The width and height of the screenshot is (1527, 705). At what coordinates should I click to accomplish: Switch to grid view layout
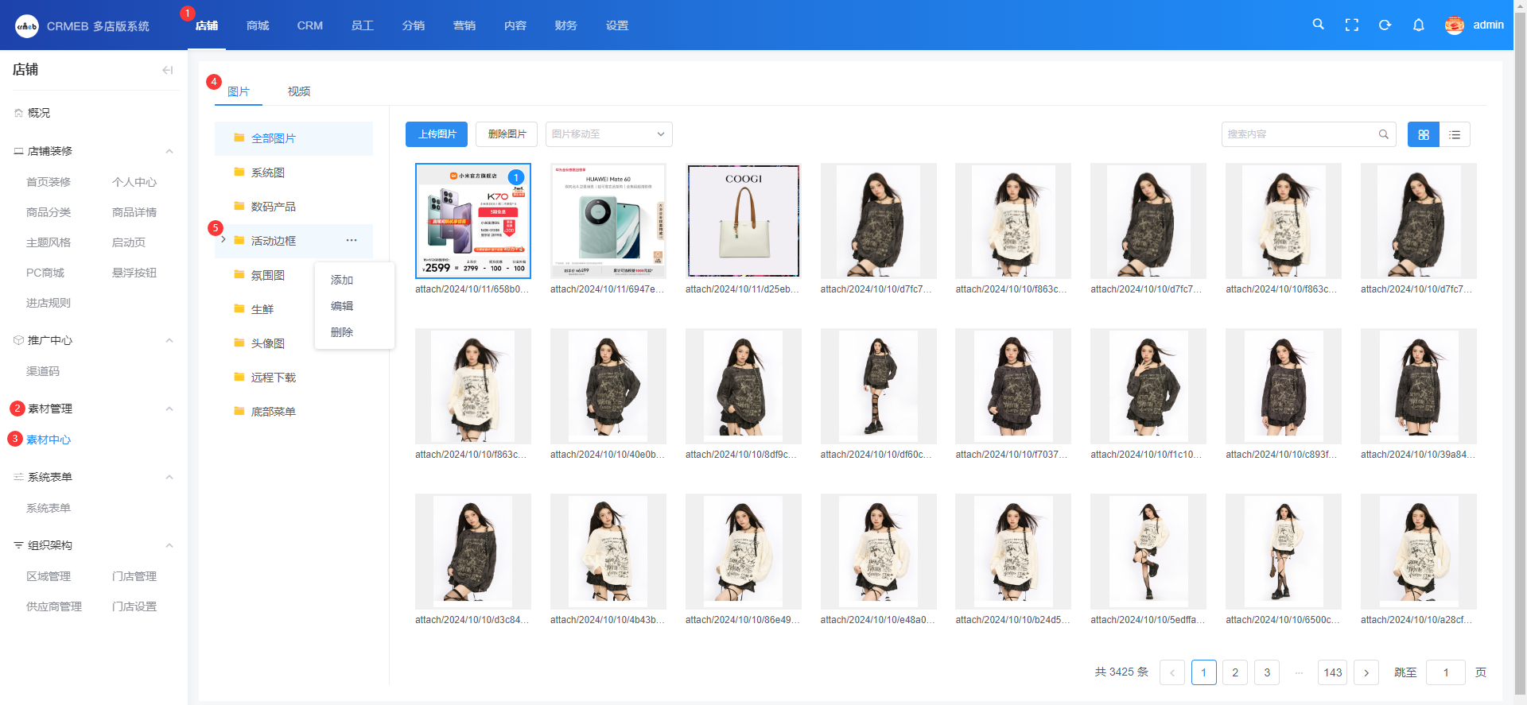pyautogui.click(x=1423, y=134)
